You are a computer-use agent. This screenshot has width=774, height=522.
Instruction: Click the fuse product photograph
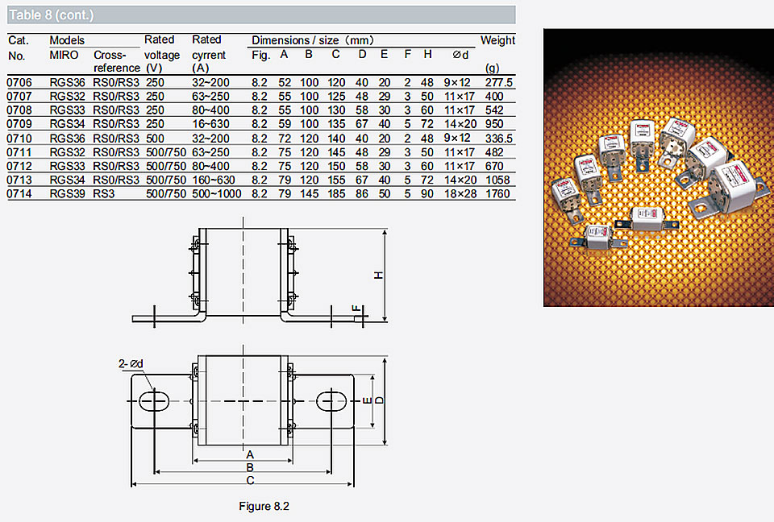(x=659, y=168)
